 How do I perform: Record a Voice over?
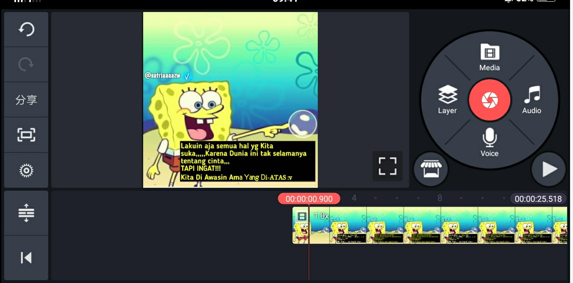[x=489, y=143]
